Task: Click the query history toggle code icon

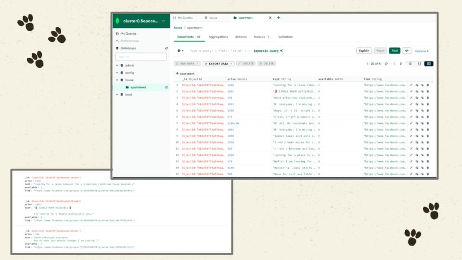Action: tap(407, 51)
